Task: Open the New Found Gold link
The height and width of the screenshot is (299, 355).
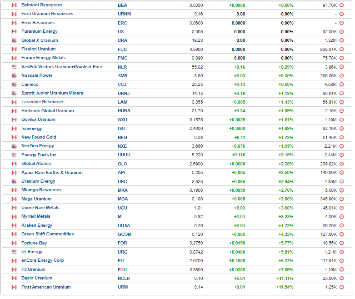Action: pyautogui.click(x=39, y=137)
